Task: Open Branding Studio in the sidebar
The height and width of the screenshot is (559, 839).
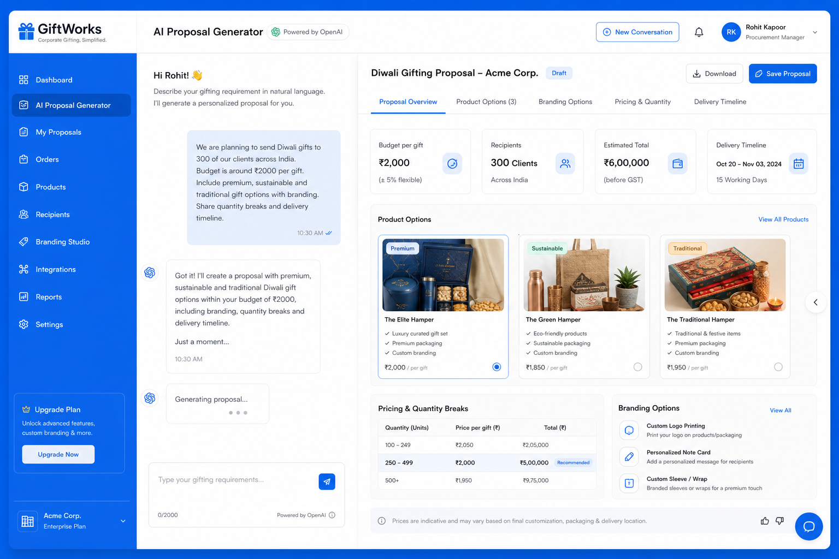Action: 71,242
